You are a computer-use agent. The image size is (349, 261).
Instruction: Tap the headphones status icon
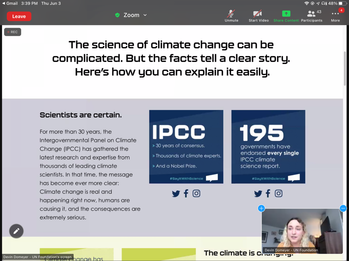(x=324, y=3)
